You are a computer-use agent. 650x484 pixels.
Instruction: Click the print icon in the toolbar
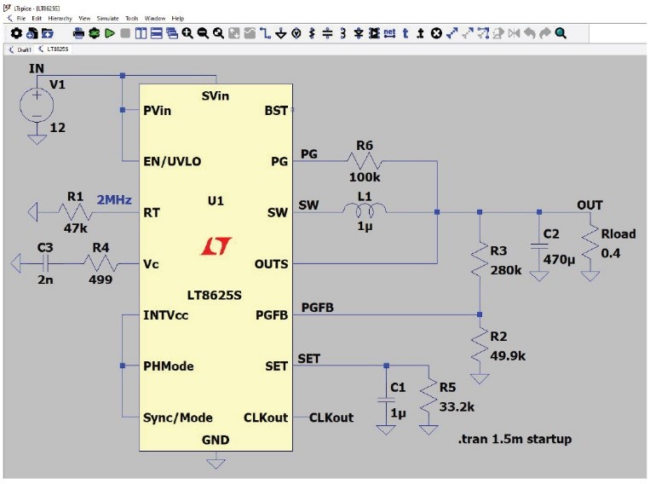point(78,33)
